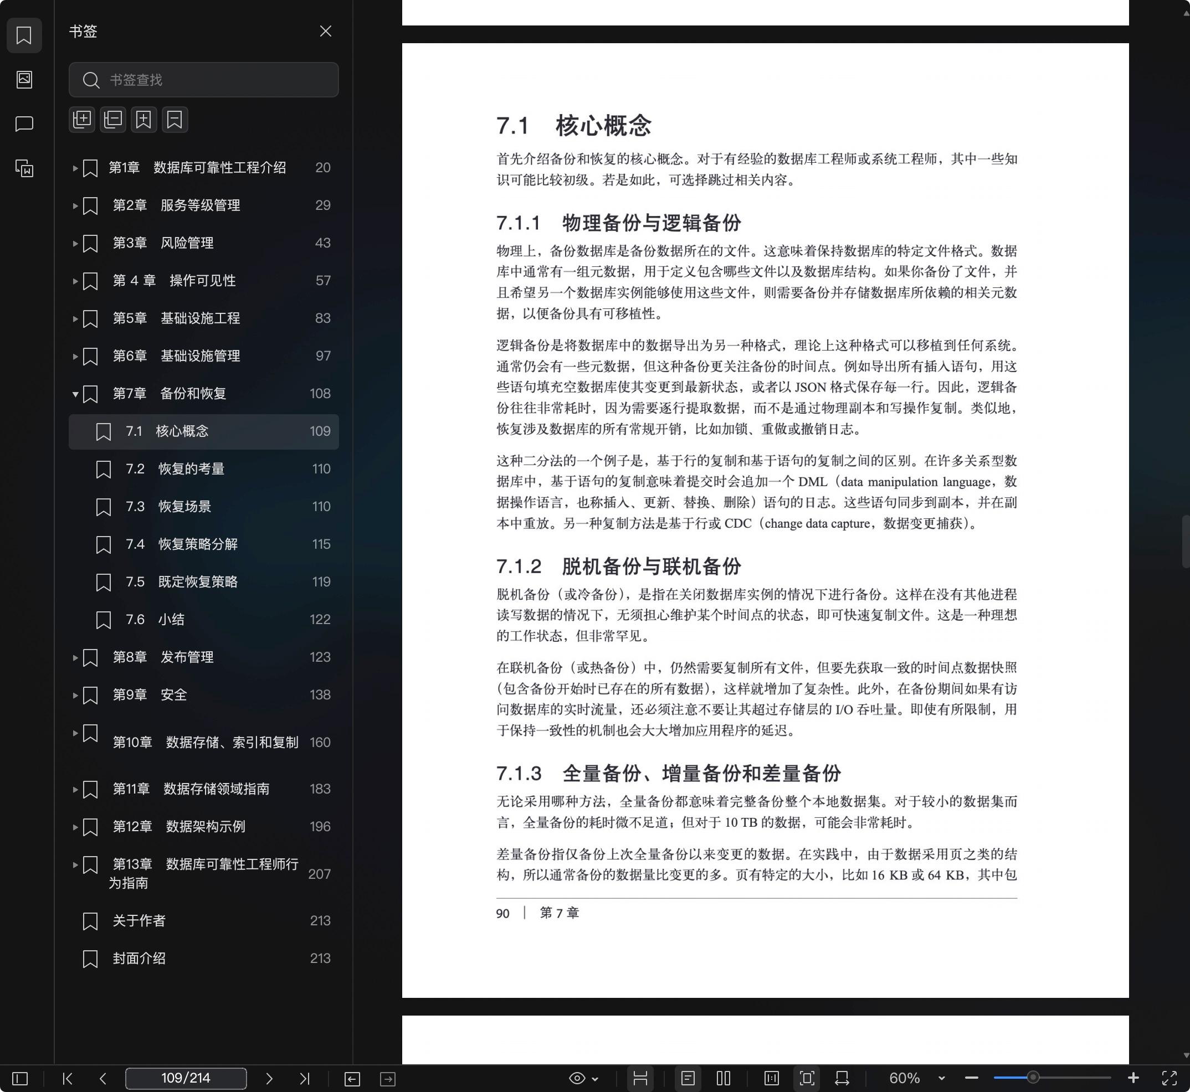Viewport: 1190px width, 1092px height.
Task: Go to previous page
Action: 103,1078
